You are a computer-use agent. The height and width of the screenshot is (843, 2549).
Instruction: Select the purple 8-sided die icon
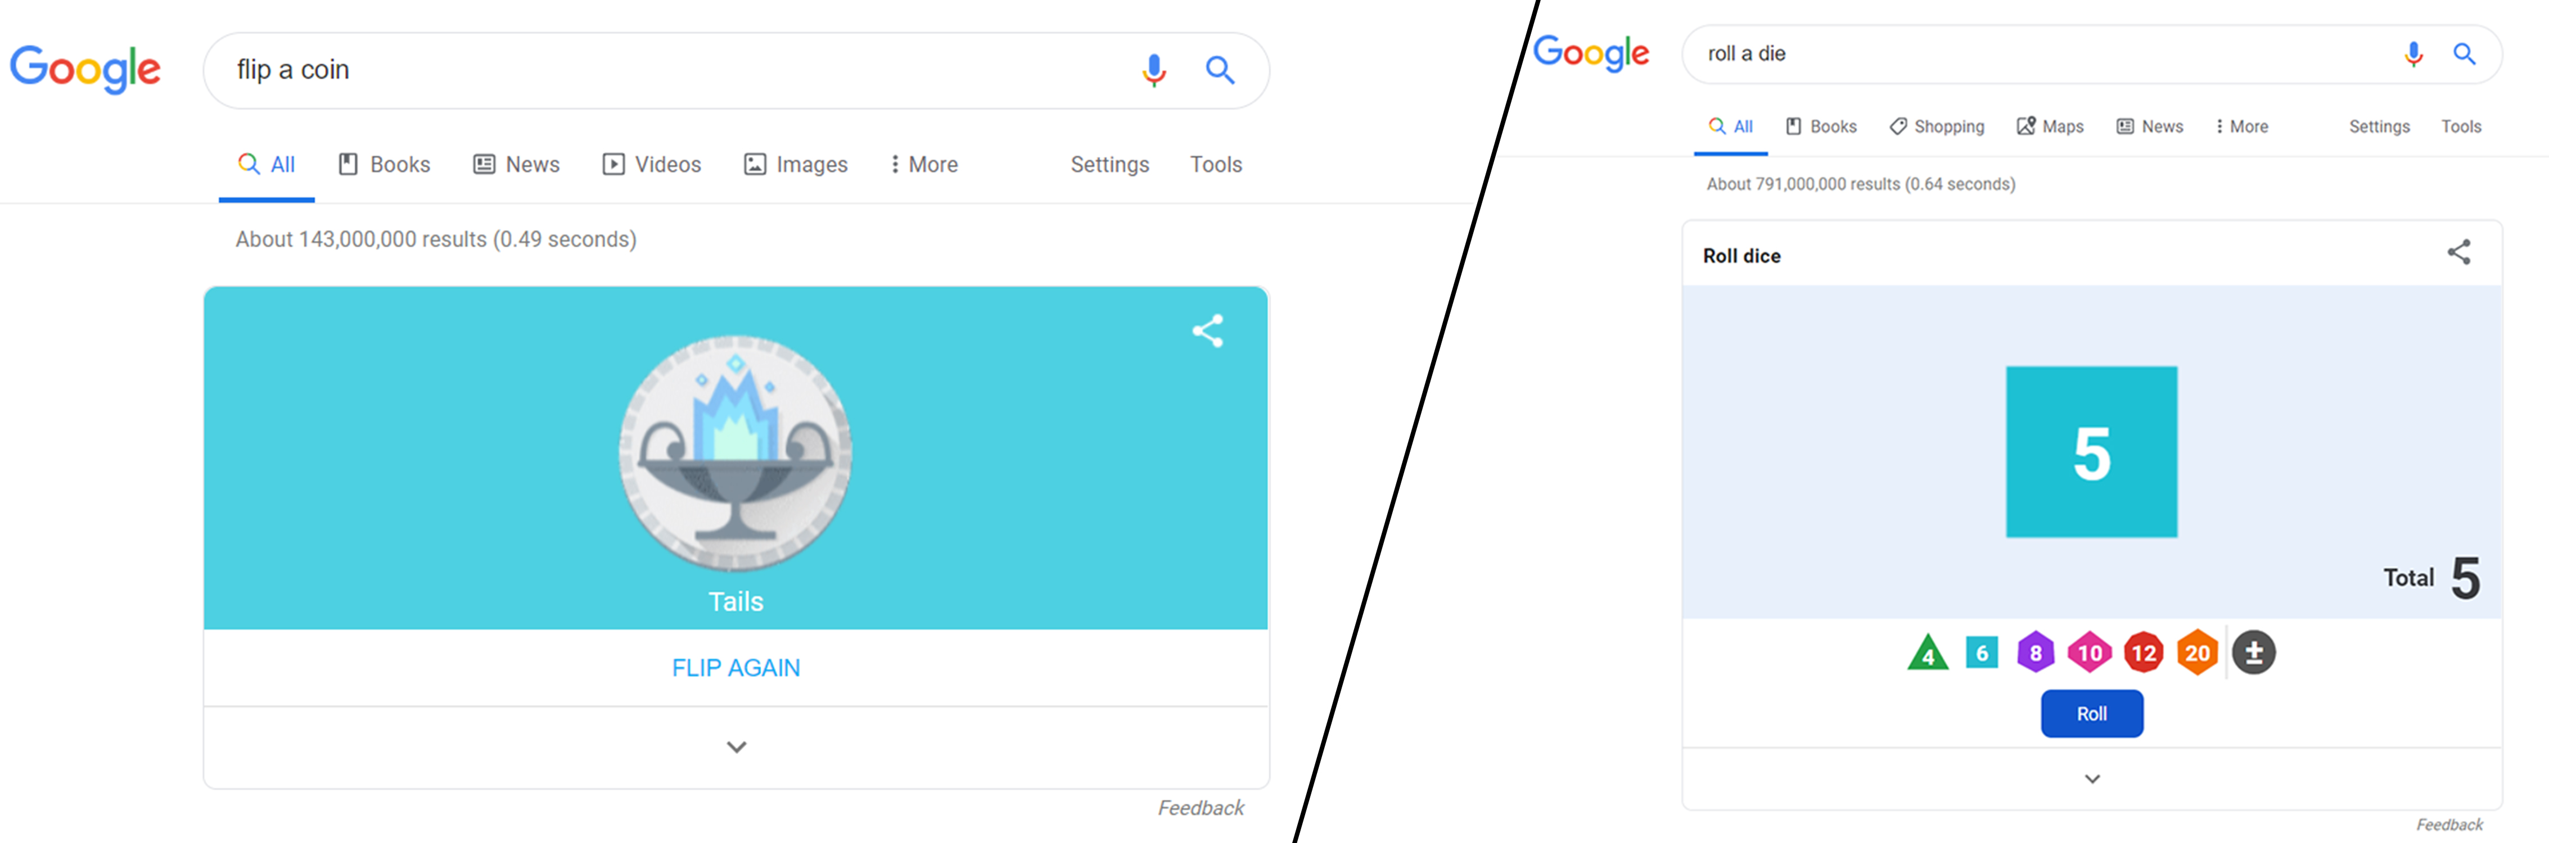(x=2036, y=653)
